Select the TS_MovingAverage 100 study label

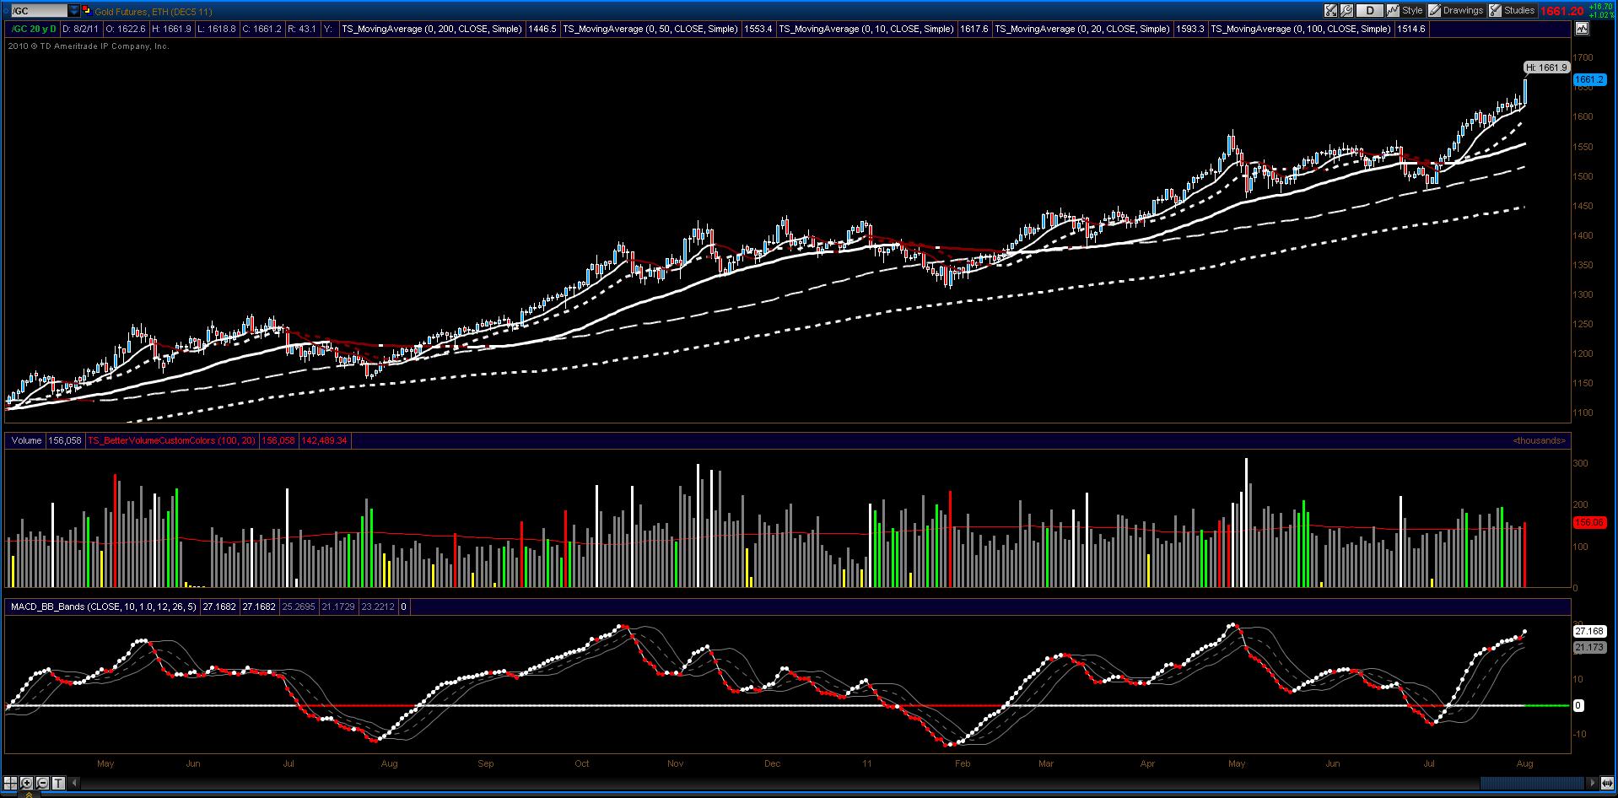[1301, 29]
